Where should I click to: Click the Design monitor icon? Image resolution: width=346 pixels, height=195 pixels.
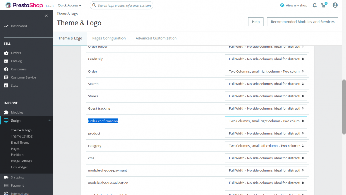(x=6, y=120)
